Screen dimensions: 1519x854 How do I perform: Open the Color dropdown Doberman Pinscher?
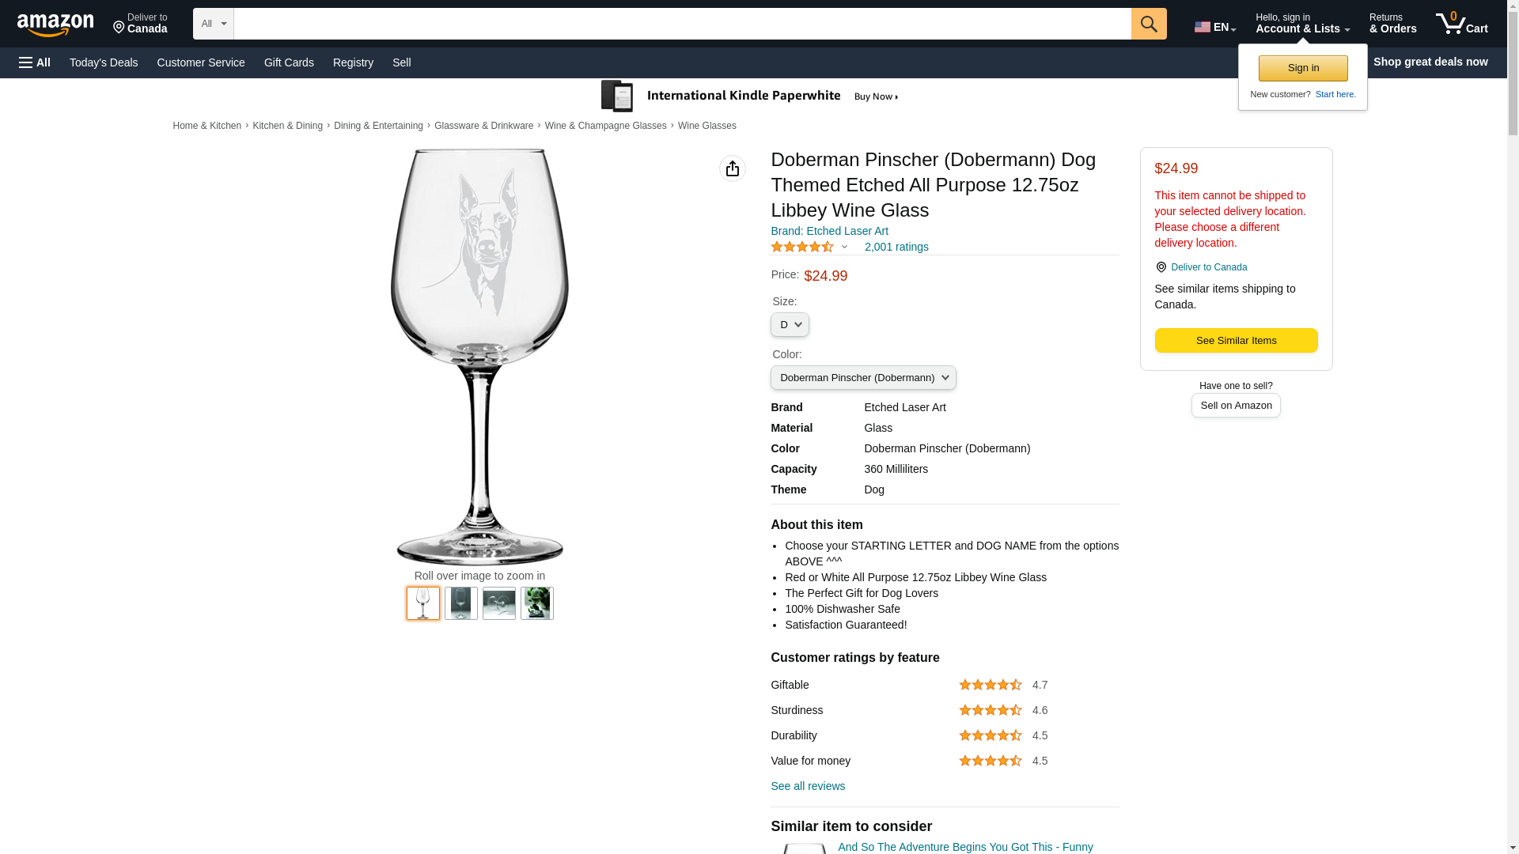pos(863,378)
